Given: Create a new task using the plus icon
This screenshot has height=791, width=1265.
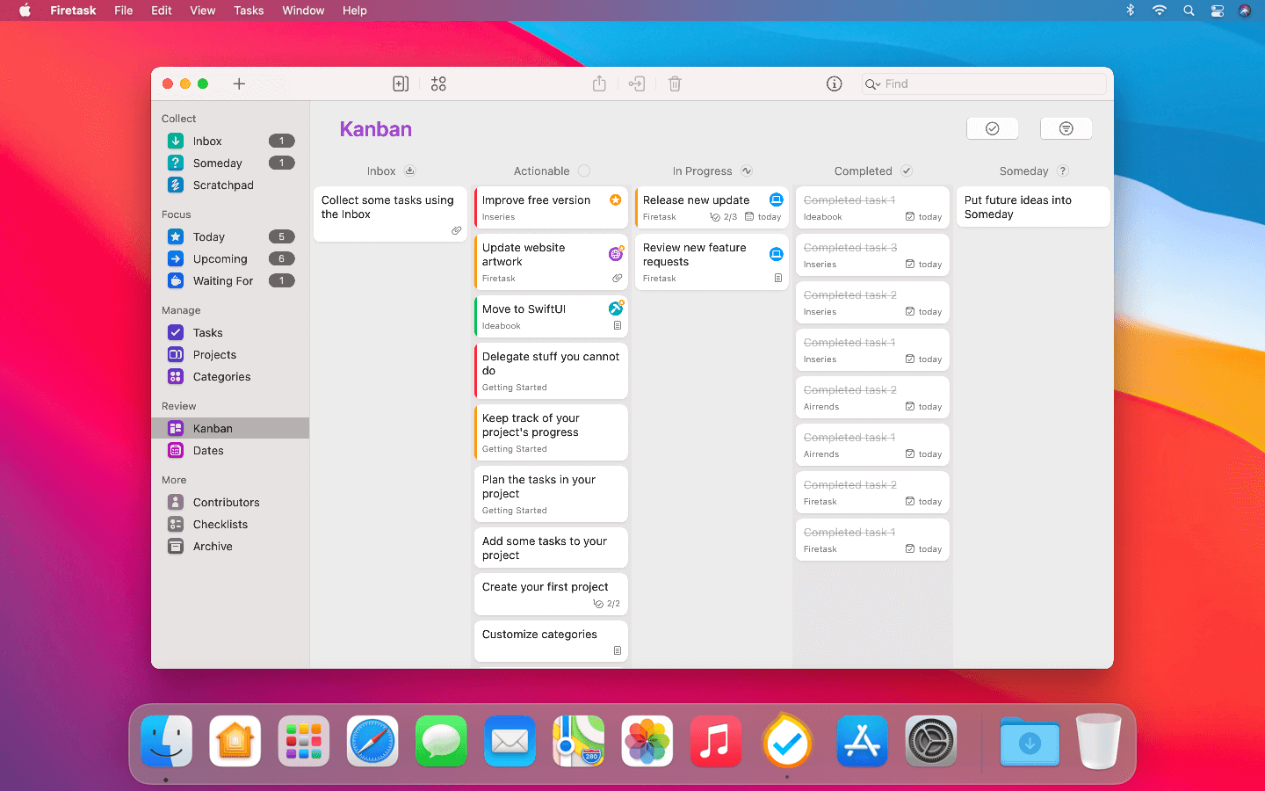Looking at the screenshot, I should (239, 83).
